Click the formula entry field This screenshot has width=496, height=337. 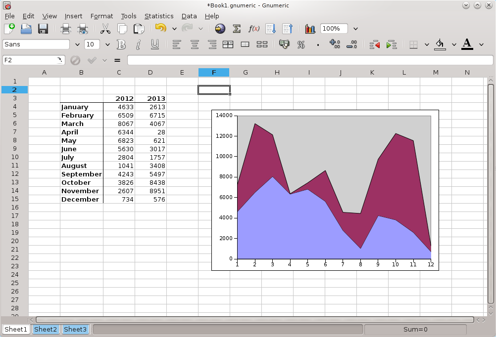[310, 60]
